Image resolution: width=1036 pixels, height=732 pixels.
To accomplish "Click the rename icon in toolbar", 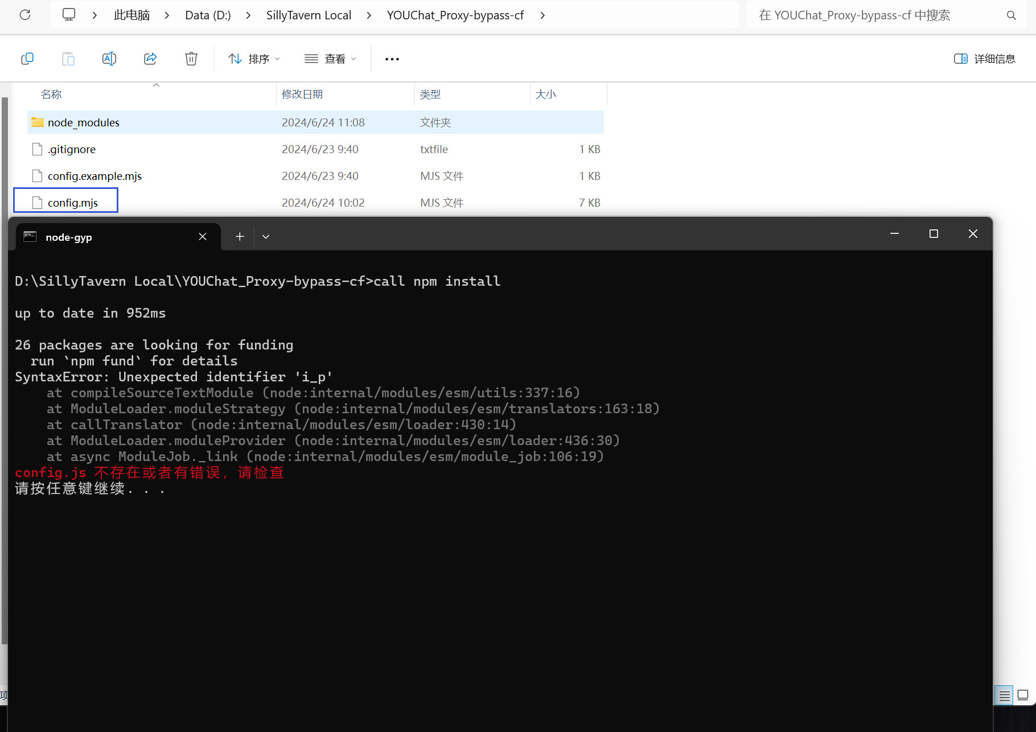I will point(109,59).
